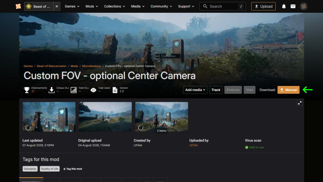Open user profile avatar
Viewport: 323px width, 182px height.
pyautogui.click(x=303, y=6)
